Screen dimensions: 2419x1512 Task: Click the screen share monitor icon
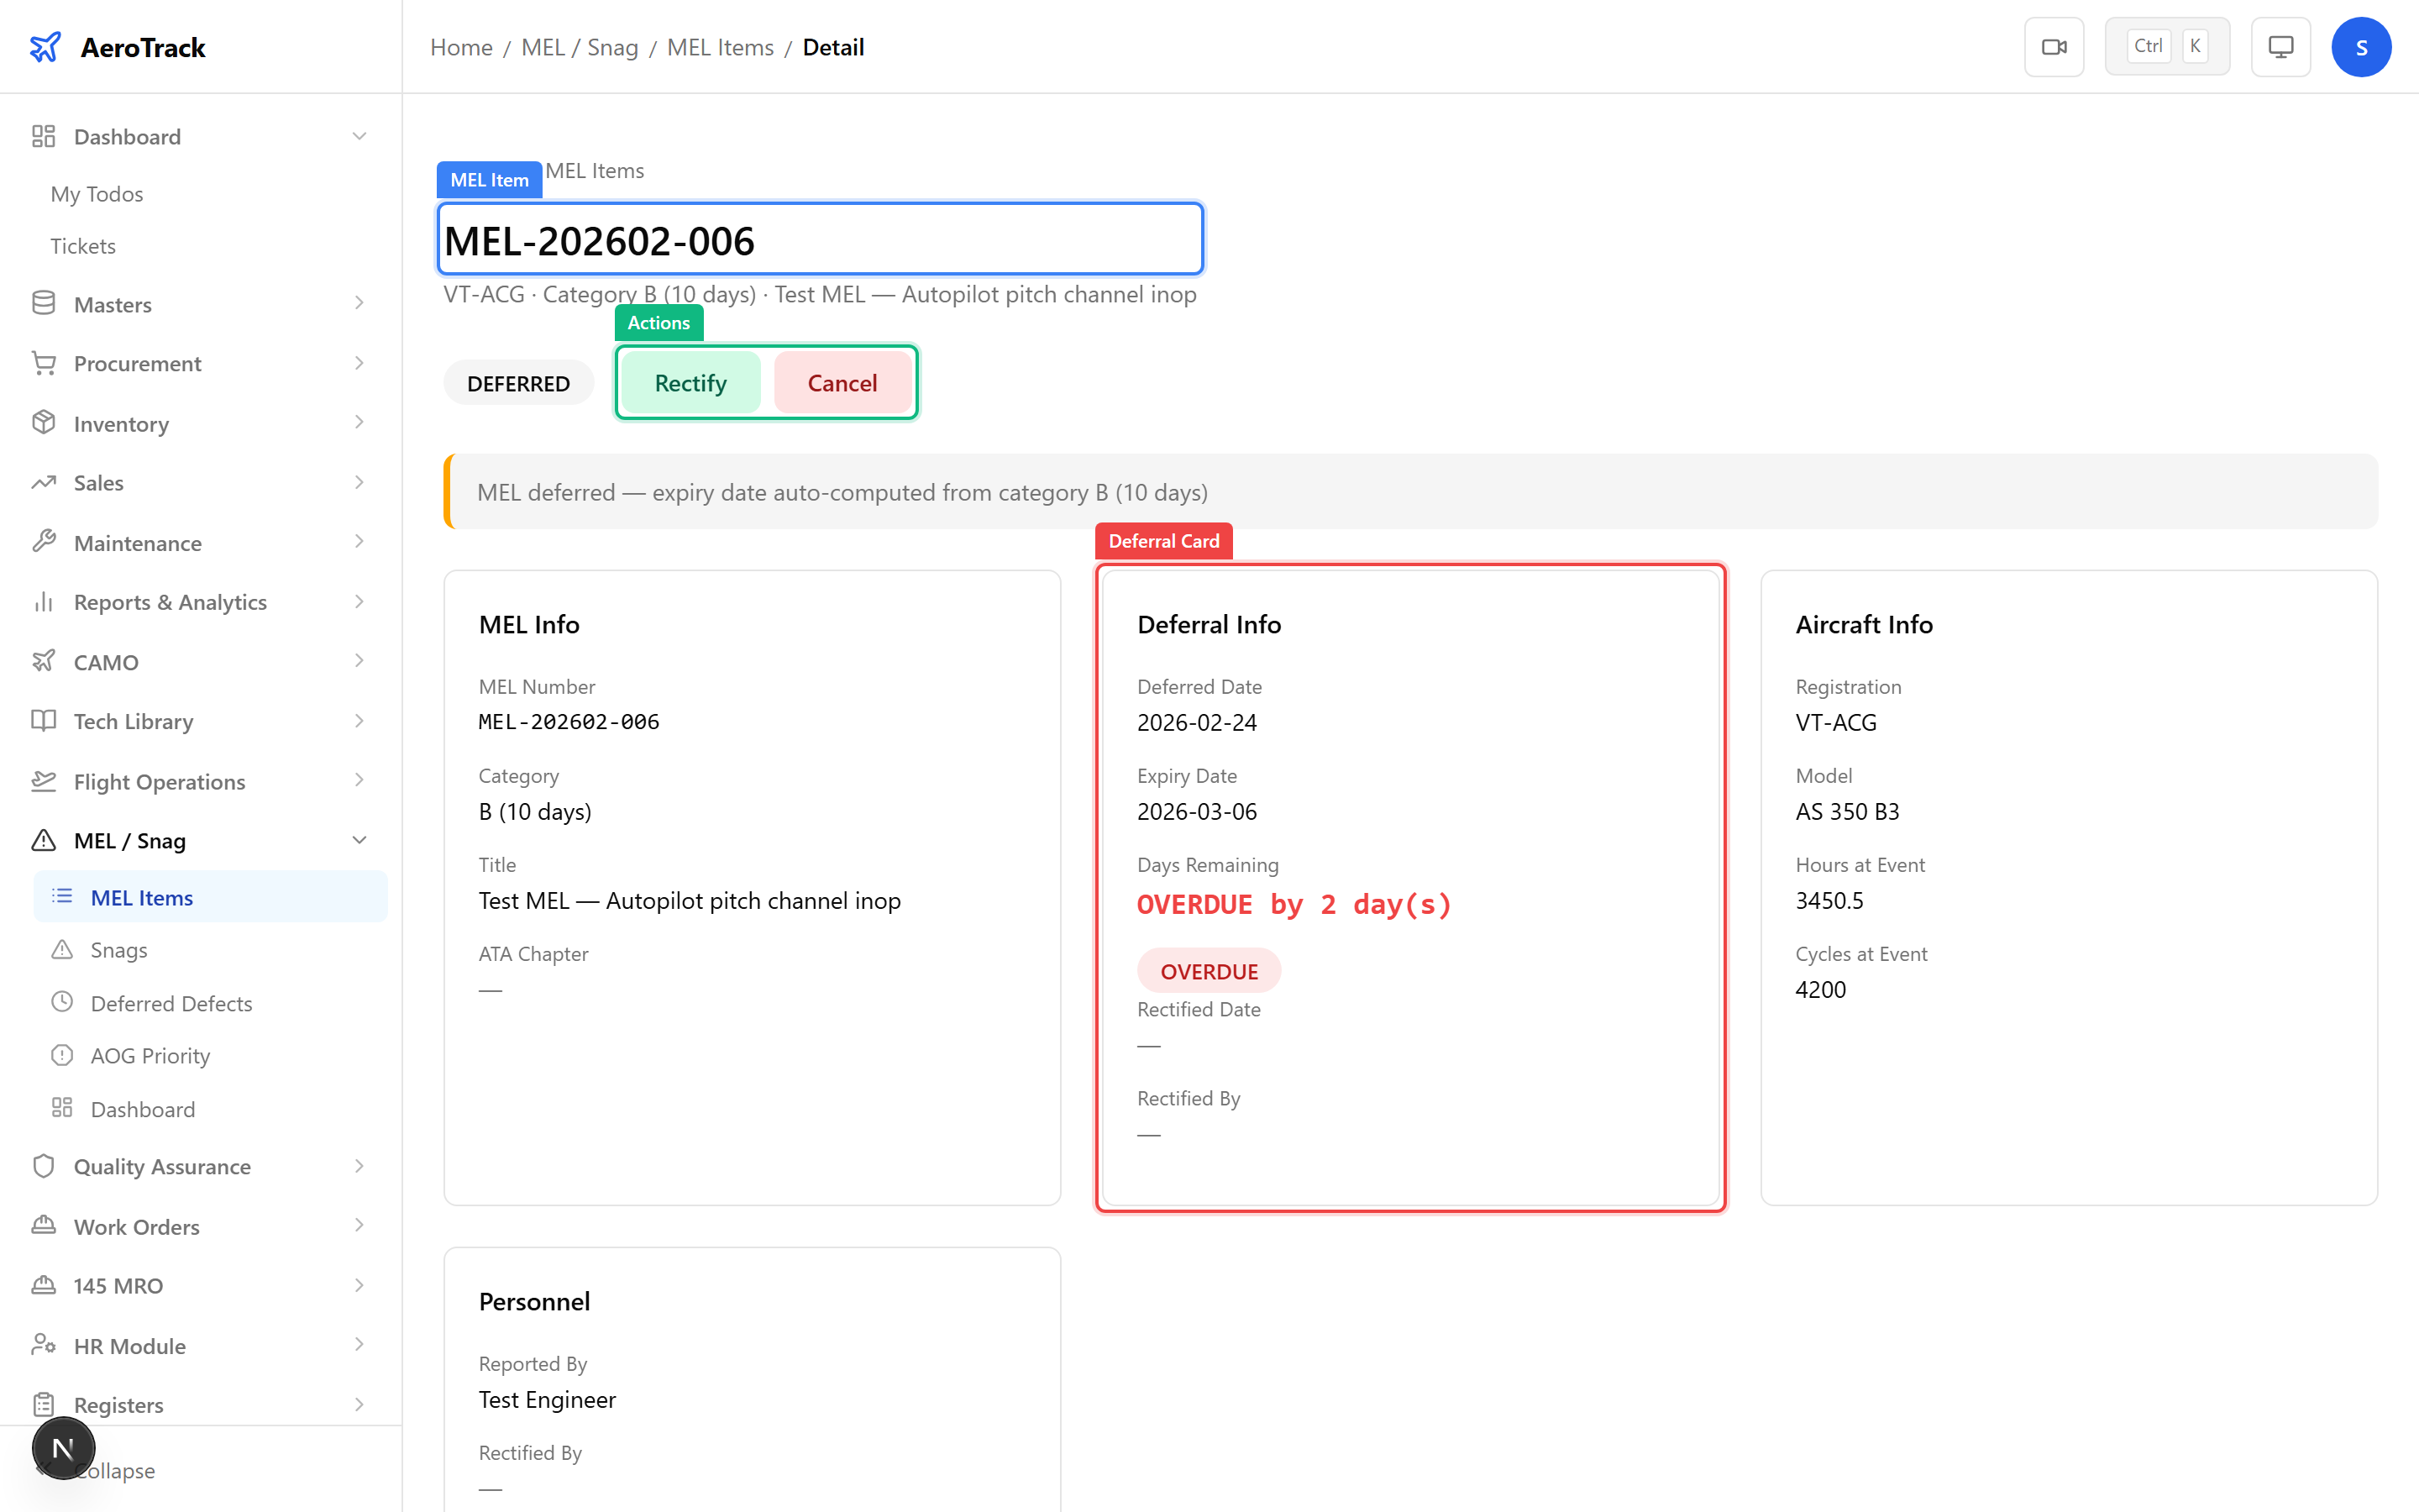click(2280, 46)
